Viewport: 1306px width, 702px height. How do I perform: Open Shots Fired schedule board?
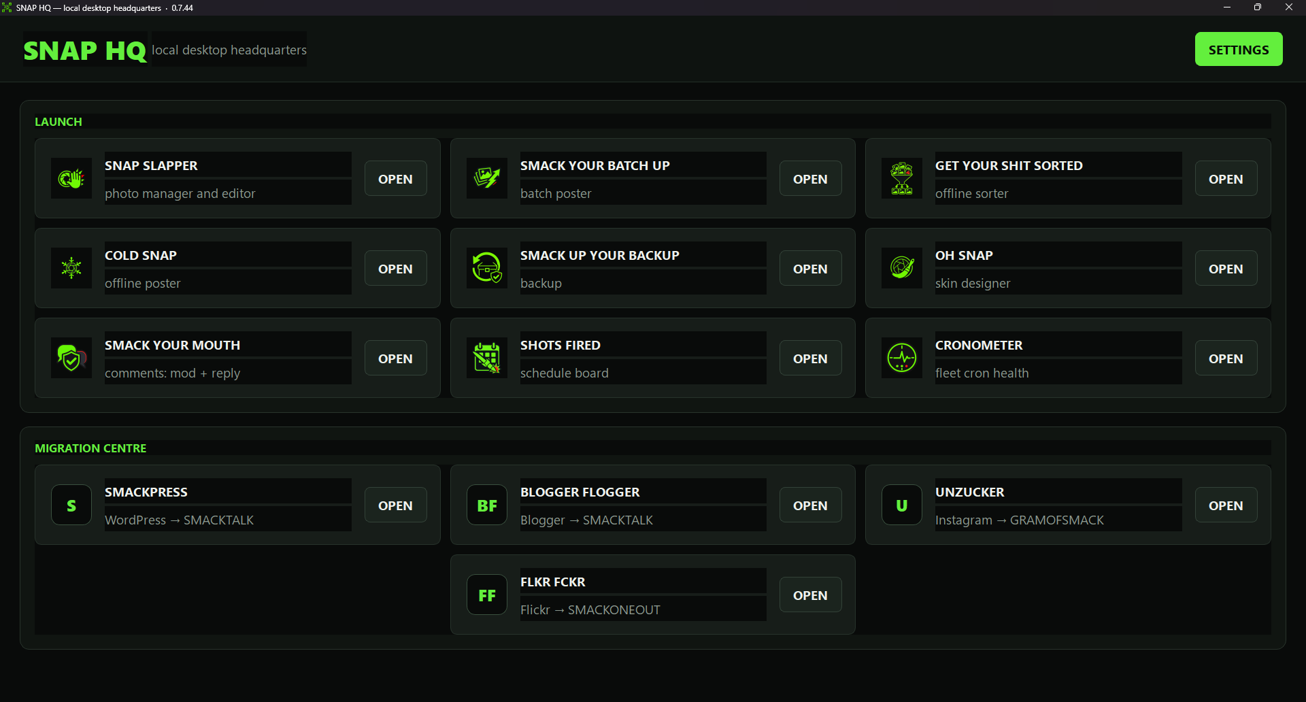point(810,358)
